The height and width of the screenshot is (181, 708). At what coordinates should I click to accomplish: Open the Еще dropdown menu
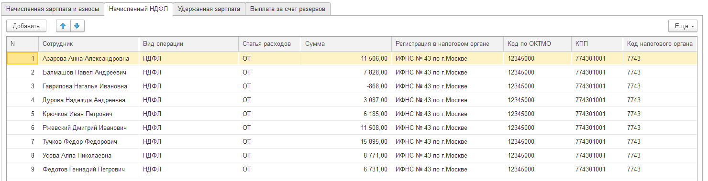[x=683, y=26]
